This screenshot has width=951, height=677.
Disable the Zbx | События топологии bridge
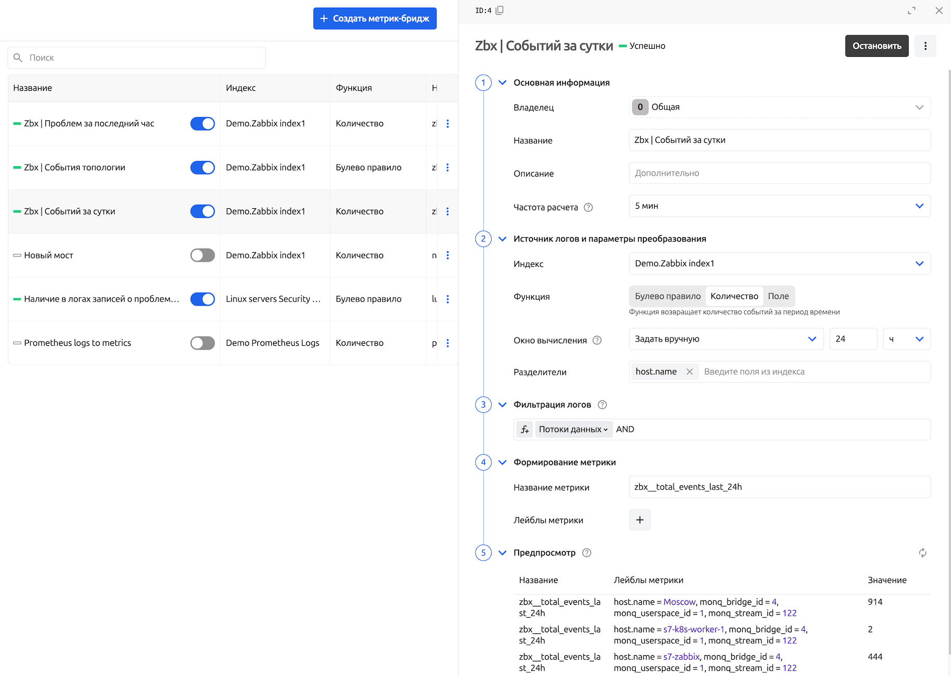coord(202,168)
